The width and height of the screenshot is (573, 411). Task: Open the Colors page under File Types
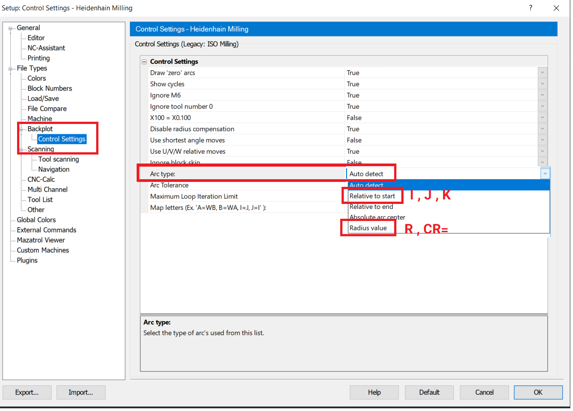point(37,79)
